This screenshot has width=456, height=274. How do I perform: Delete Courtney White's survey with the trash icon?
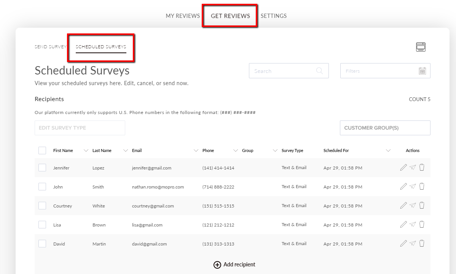[422, 205]
